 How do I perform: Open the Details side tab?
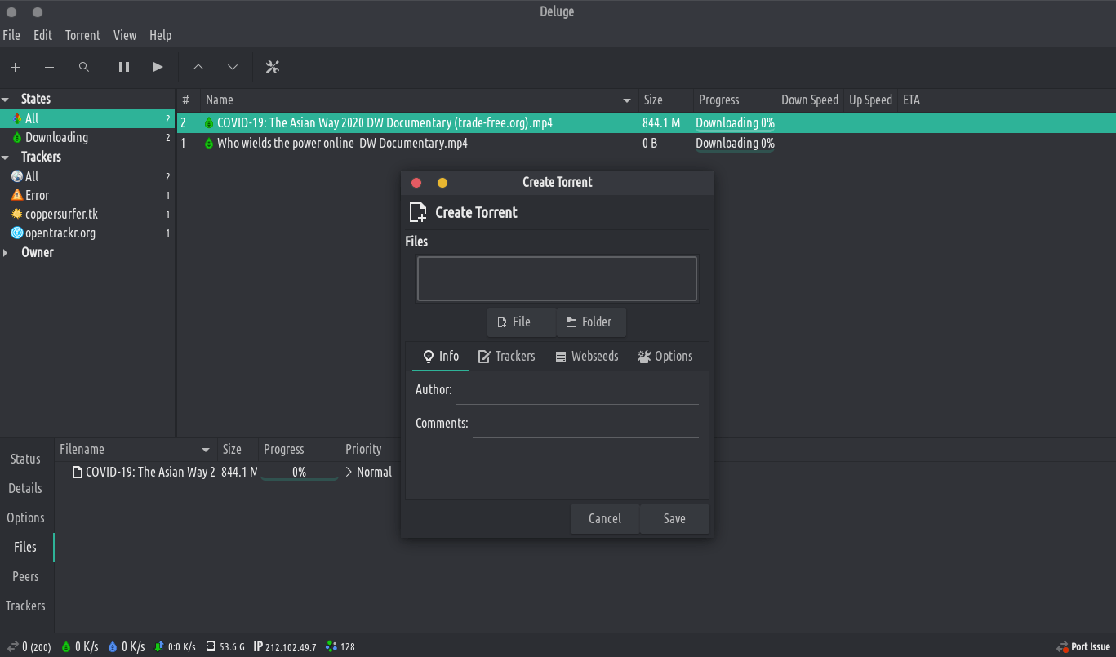tap(25, 488)
